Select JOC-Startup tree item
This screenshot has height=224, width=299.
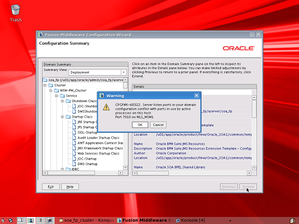(x=87, y=159)
